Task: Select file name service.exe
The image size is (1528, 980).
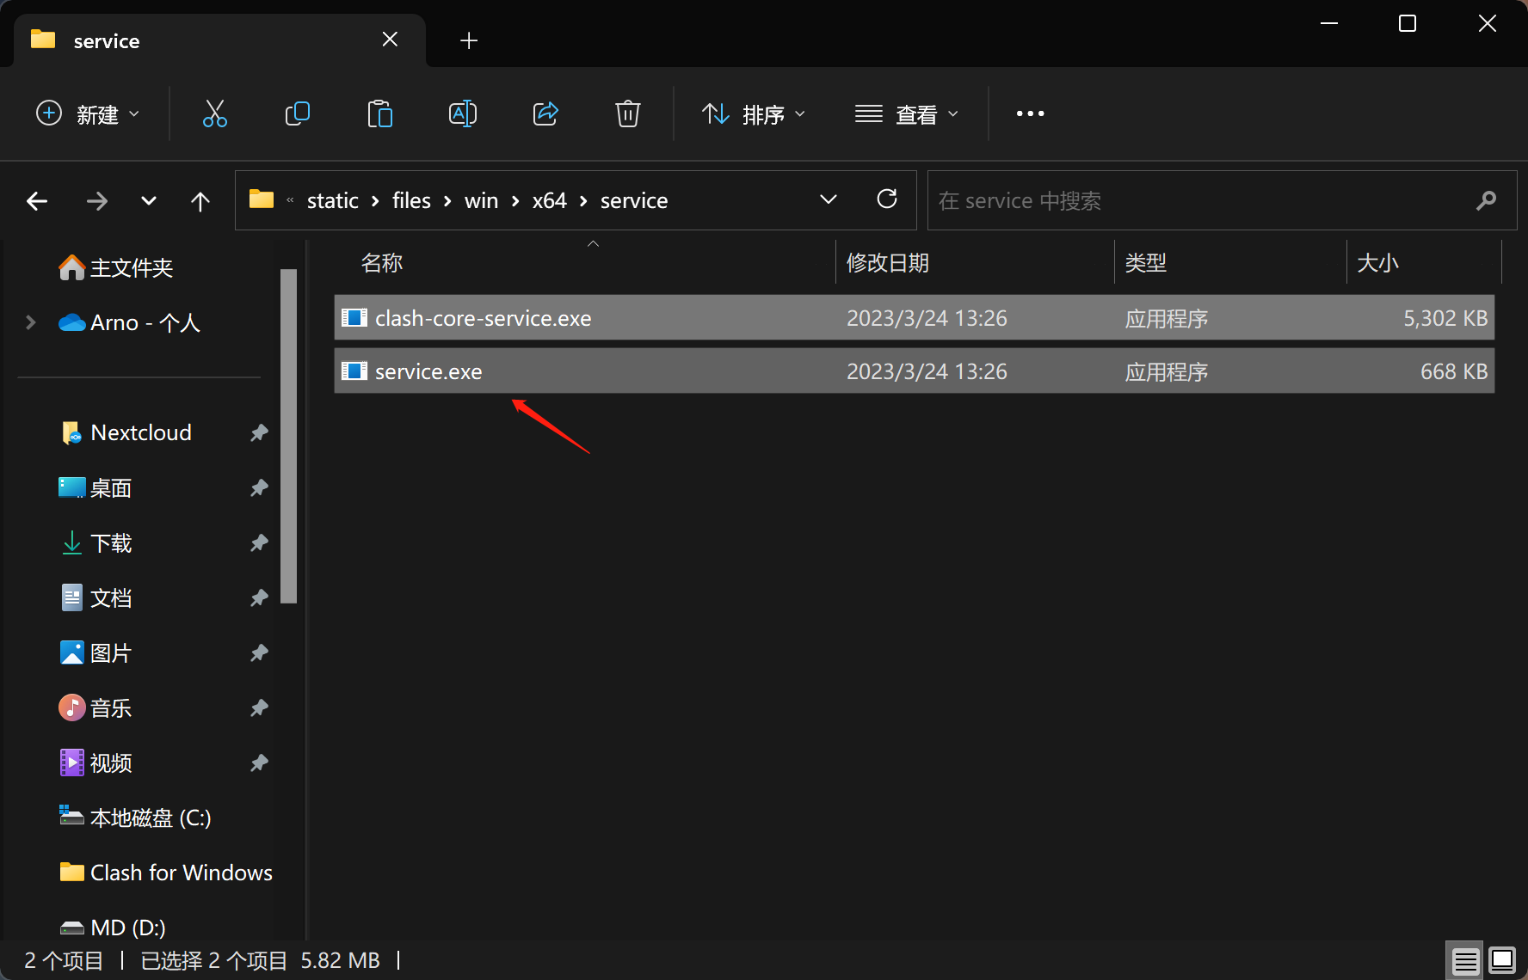Action: tap(428, 371)
